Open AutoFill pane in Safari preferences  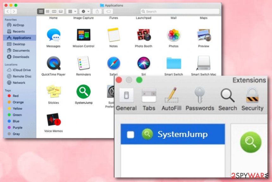[171, 99]
